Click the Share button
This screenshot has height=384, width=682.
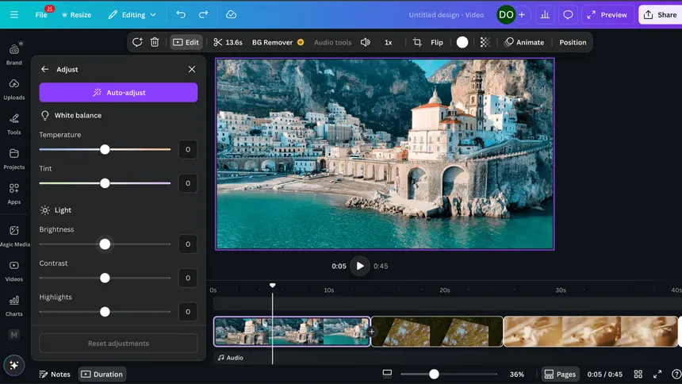tap(660, 14)
